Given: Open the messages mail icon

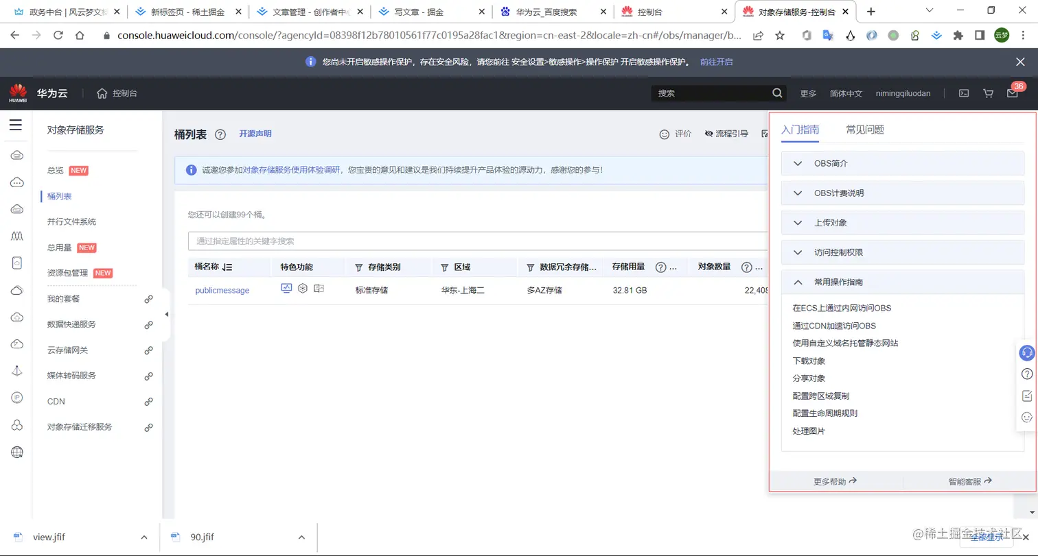Looking at the screenshot, I should pyautogui.click(x=1013, y=94).
